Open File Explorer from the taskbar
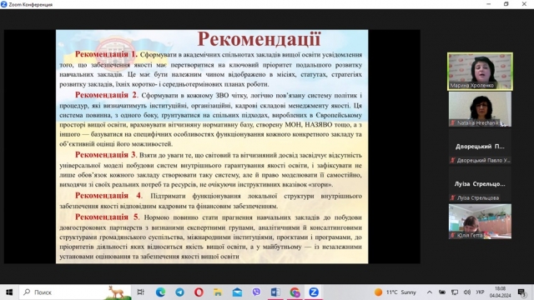 [218, 292]
